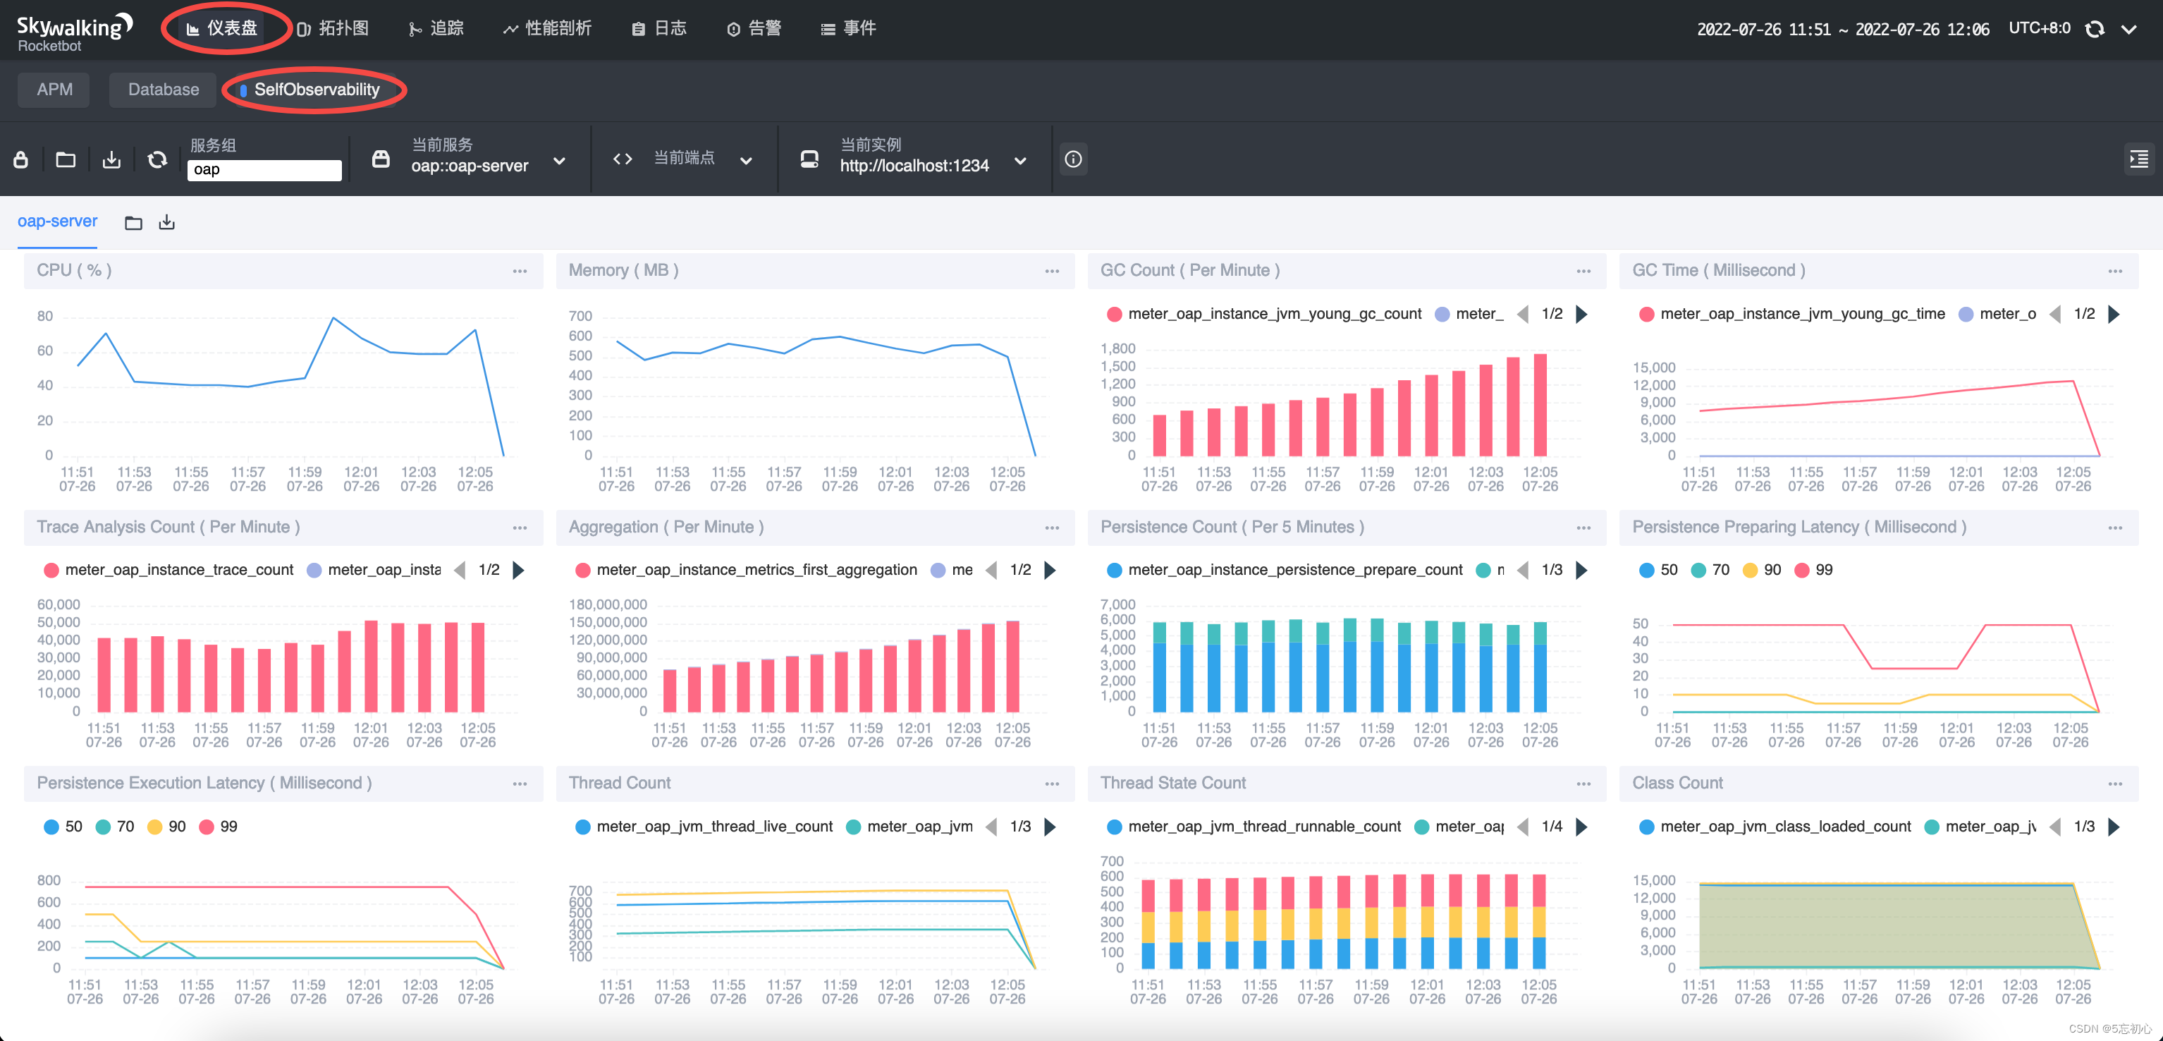Screen dimensions: 2163x1041
Task: Go to next legend page in Trace Analysis Count
Action: (x=518, y=570)
